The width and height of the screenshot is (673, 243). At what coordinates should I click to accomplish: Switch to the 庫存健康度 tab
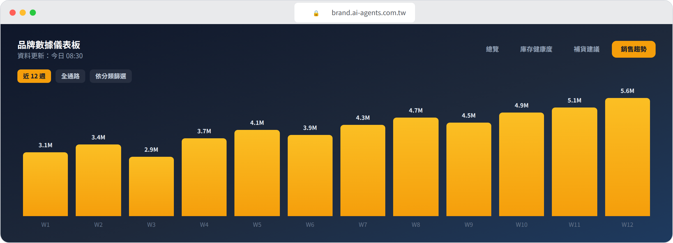point(536,49)
